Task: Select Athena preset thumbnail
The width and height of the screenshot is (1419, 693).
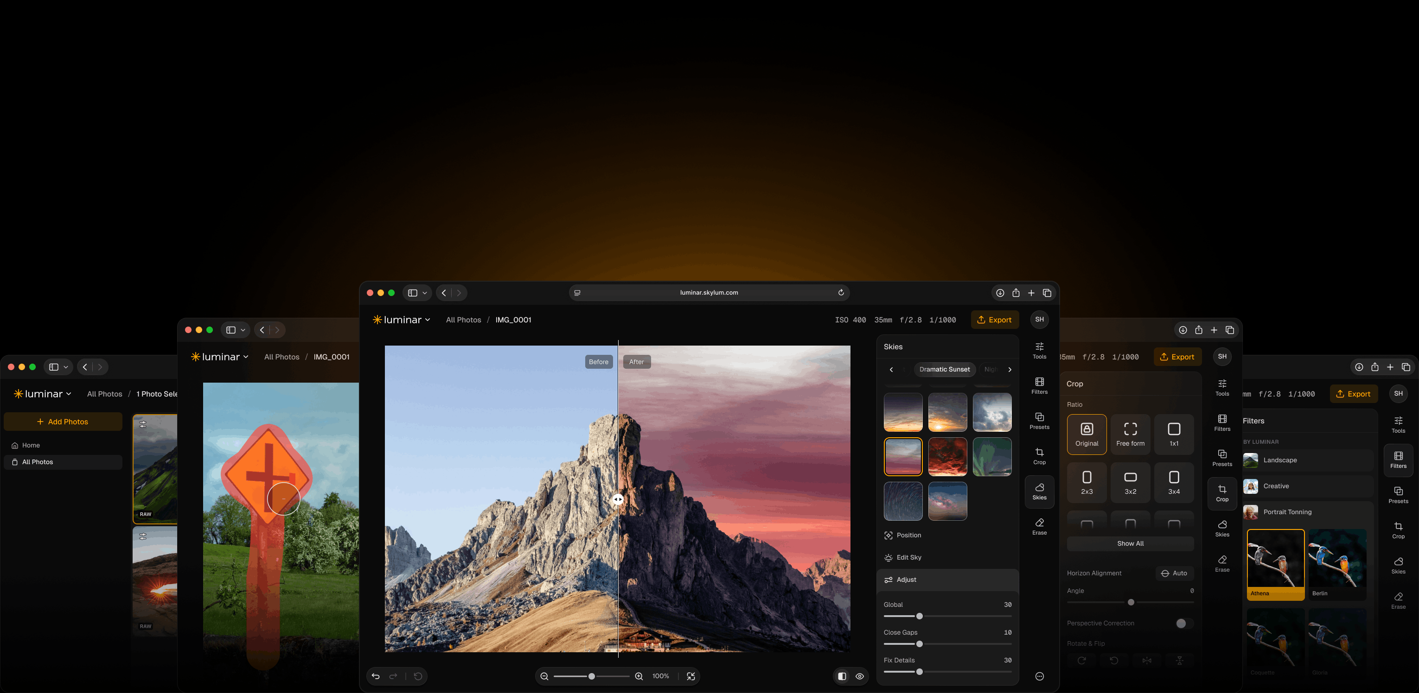Action: pyautogui.click(x=1275, y=564)
